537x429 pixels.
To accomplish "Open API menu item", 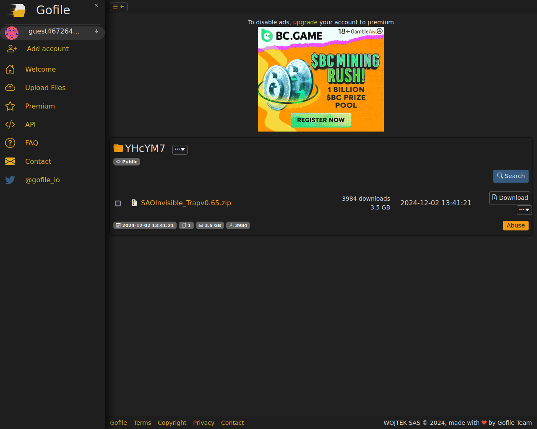I will (30, 124).
